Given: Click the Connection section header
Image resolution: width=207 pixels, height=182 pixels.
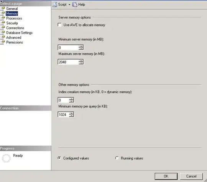Looking at the screenshot, I should click(x=25, y=108).
